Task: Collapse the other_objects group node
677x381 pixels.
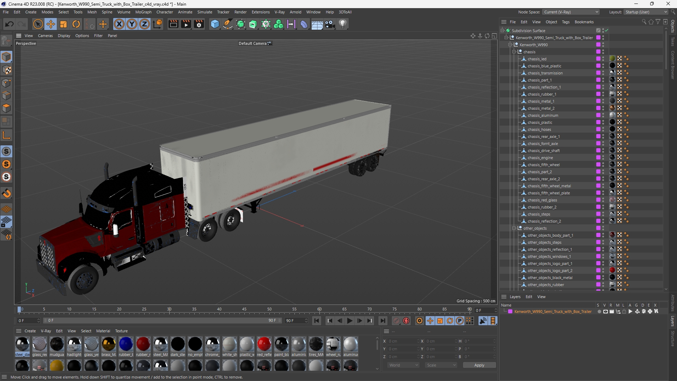Action: pyautogui.click(x=514, y=228)
